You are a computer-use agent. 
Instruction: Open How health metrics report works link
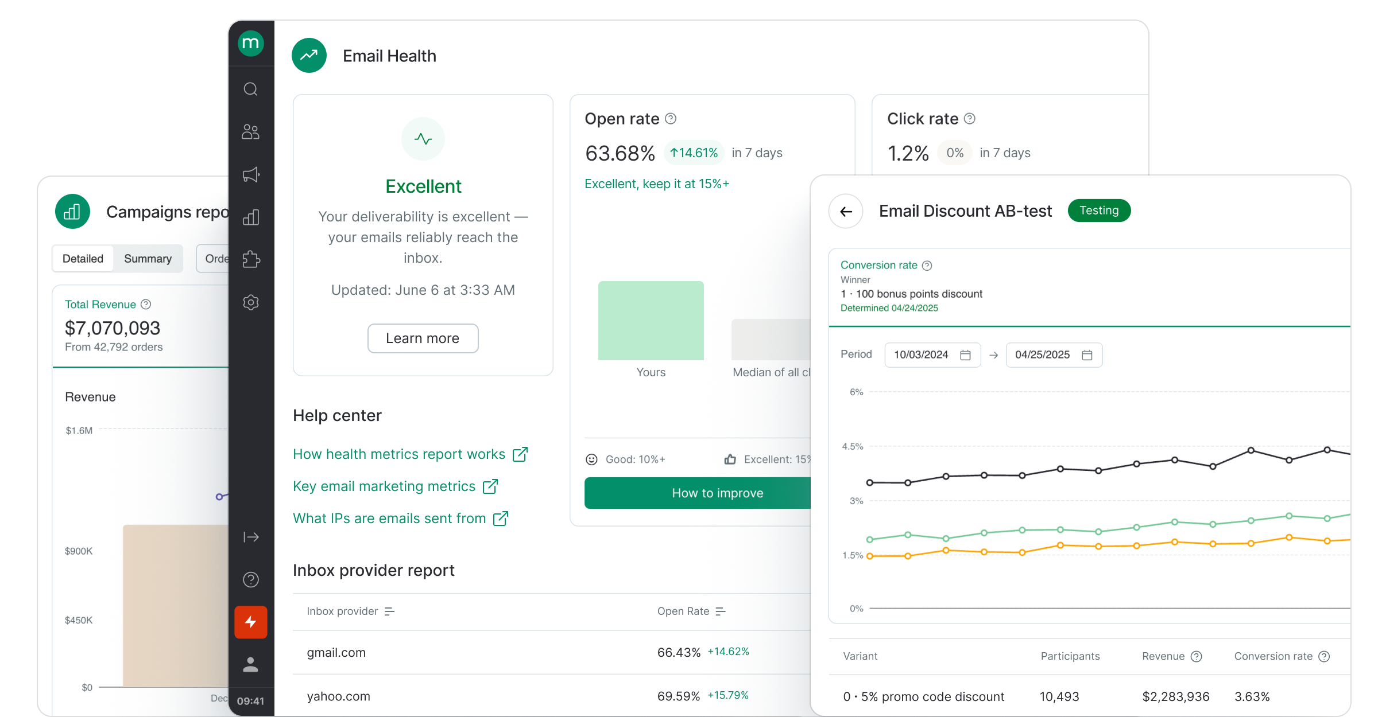click(x=410, y=454)
